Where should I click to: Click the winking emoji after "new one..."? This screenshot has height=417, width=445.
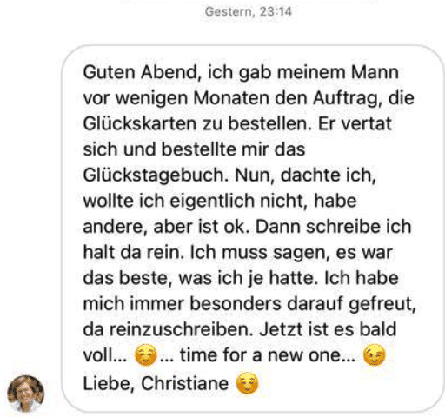coord(375,354)
